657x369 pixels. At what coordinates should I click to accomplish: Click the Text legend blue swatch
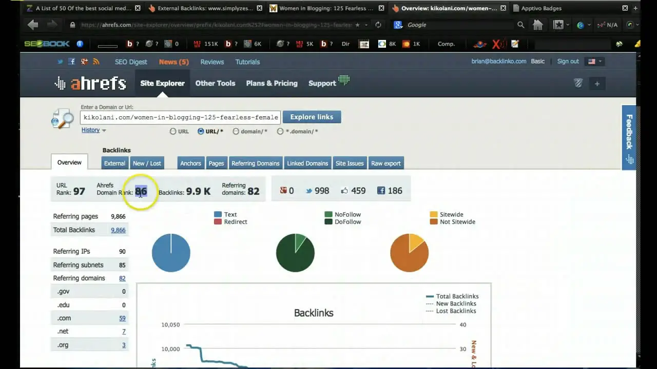click(x=218, y=215)
